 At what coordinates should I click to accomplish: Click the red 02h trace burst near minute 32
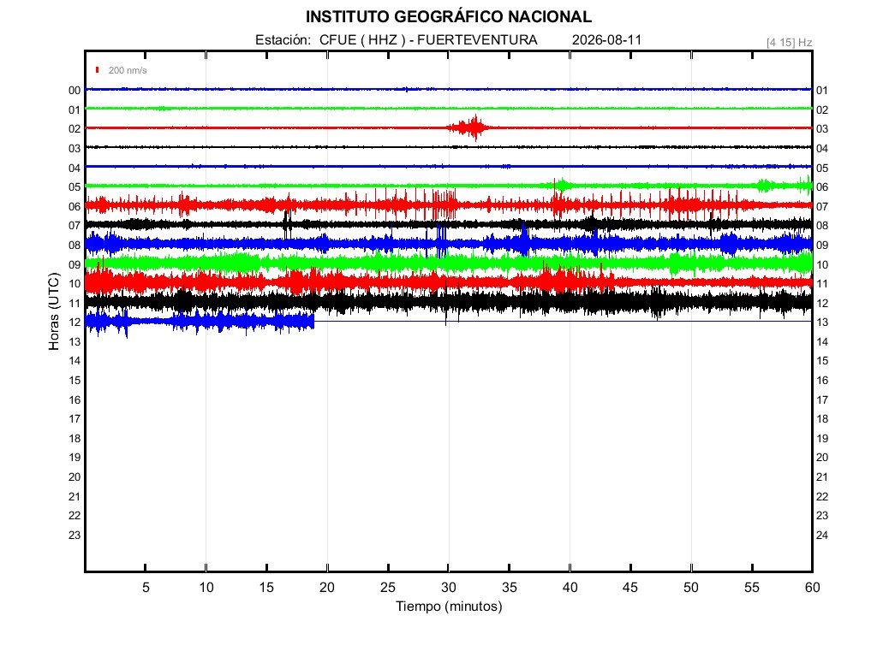click(468, 128)
